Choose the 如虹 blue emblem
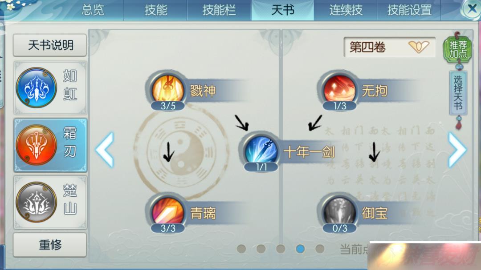Screen dimensions: 481x270 tap(37, 87)
